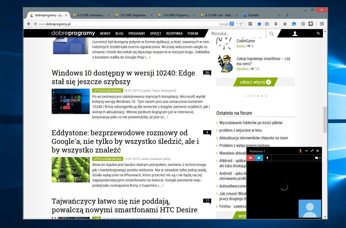Screen dimensions: 346x228
Task: Click the green Android robots thumbnail
Action: pyautogui.click(x=71, y=170)
